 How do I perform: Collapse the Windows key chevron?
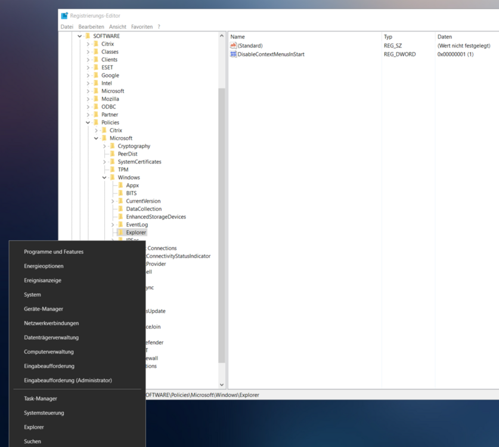[x=104, y=177]
